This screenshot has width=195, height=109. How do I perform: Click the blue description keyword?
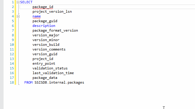point(44,26)
